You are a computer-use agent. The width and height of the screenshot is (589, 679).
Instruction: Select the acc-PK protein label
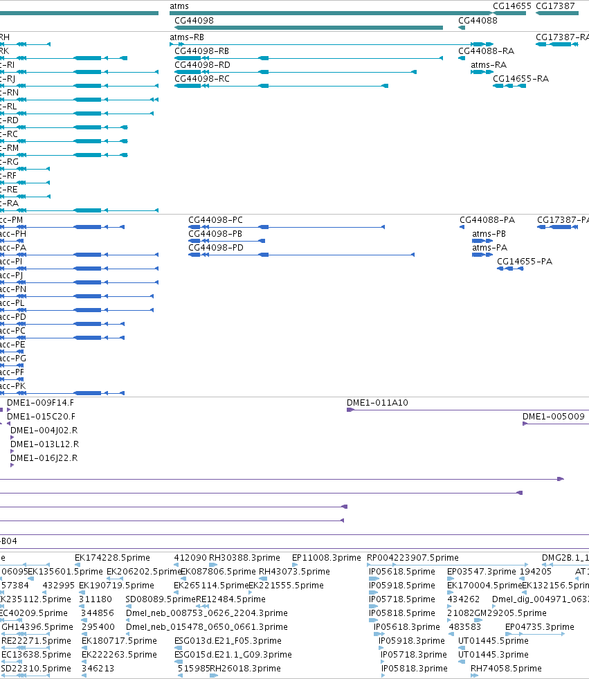12,386
